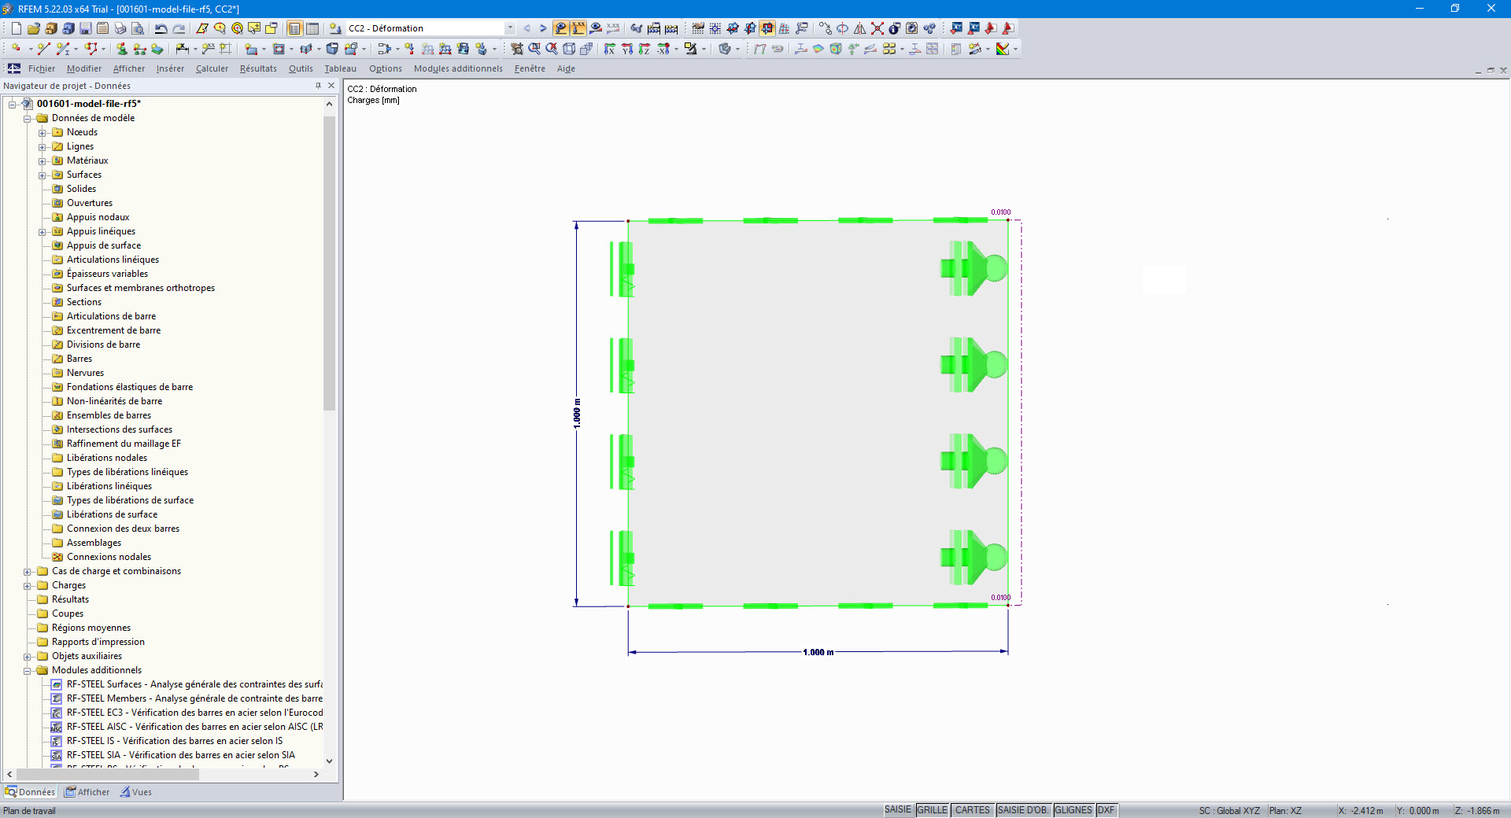
Task: Toggle the GRILLE status bar option
Action: click(x=933, y=810)
